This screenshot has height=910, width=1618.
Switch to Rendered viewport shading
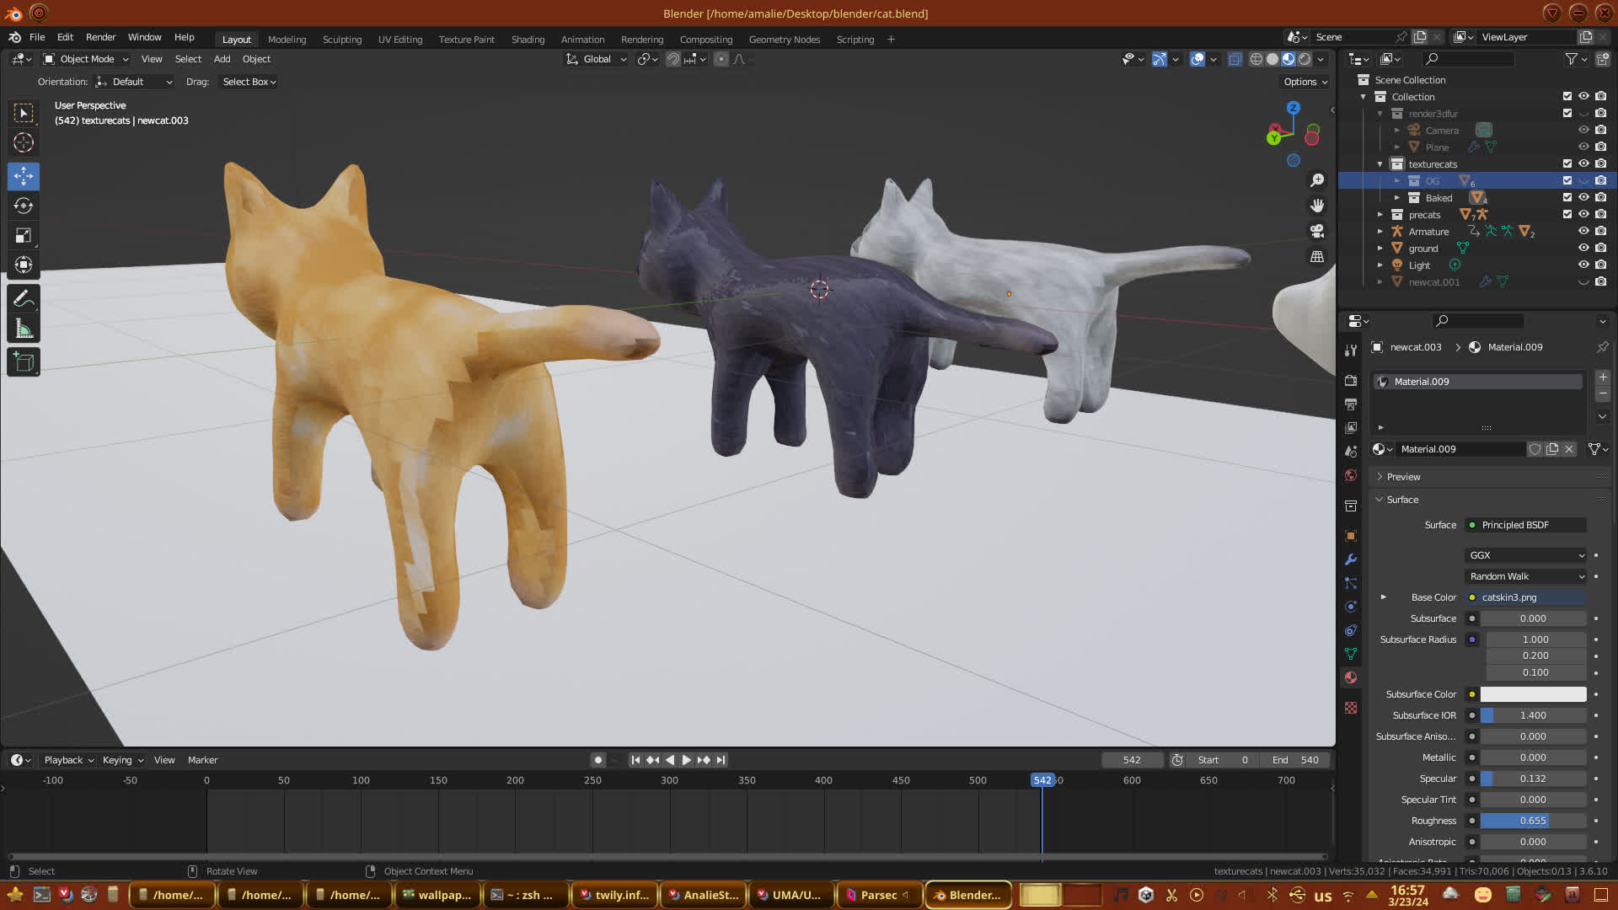click(x=1305, y=59)
